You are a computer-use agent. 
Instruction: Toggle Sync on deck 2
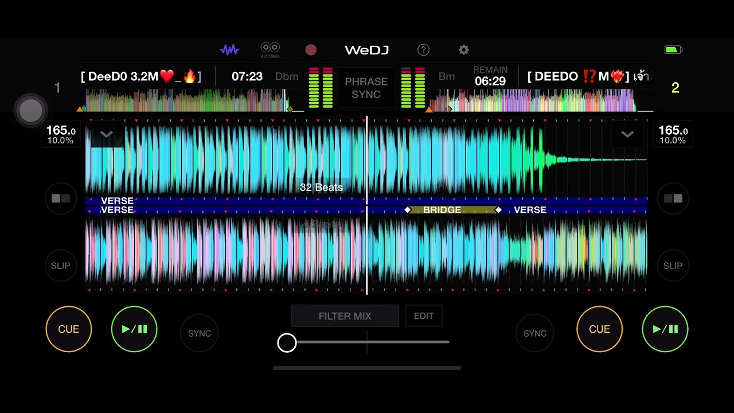click(x=535, y=333)
